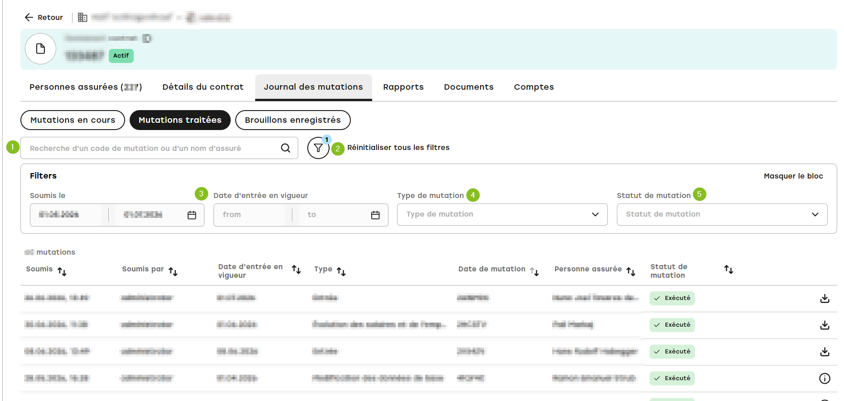Open the calendar for Date d'entrée en vigueur filter
Screen dimensions: 844x401
tap(375, 215)
